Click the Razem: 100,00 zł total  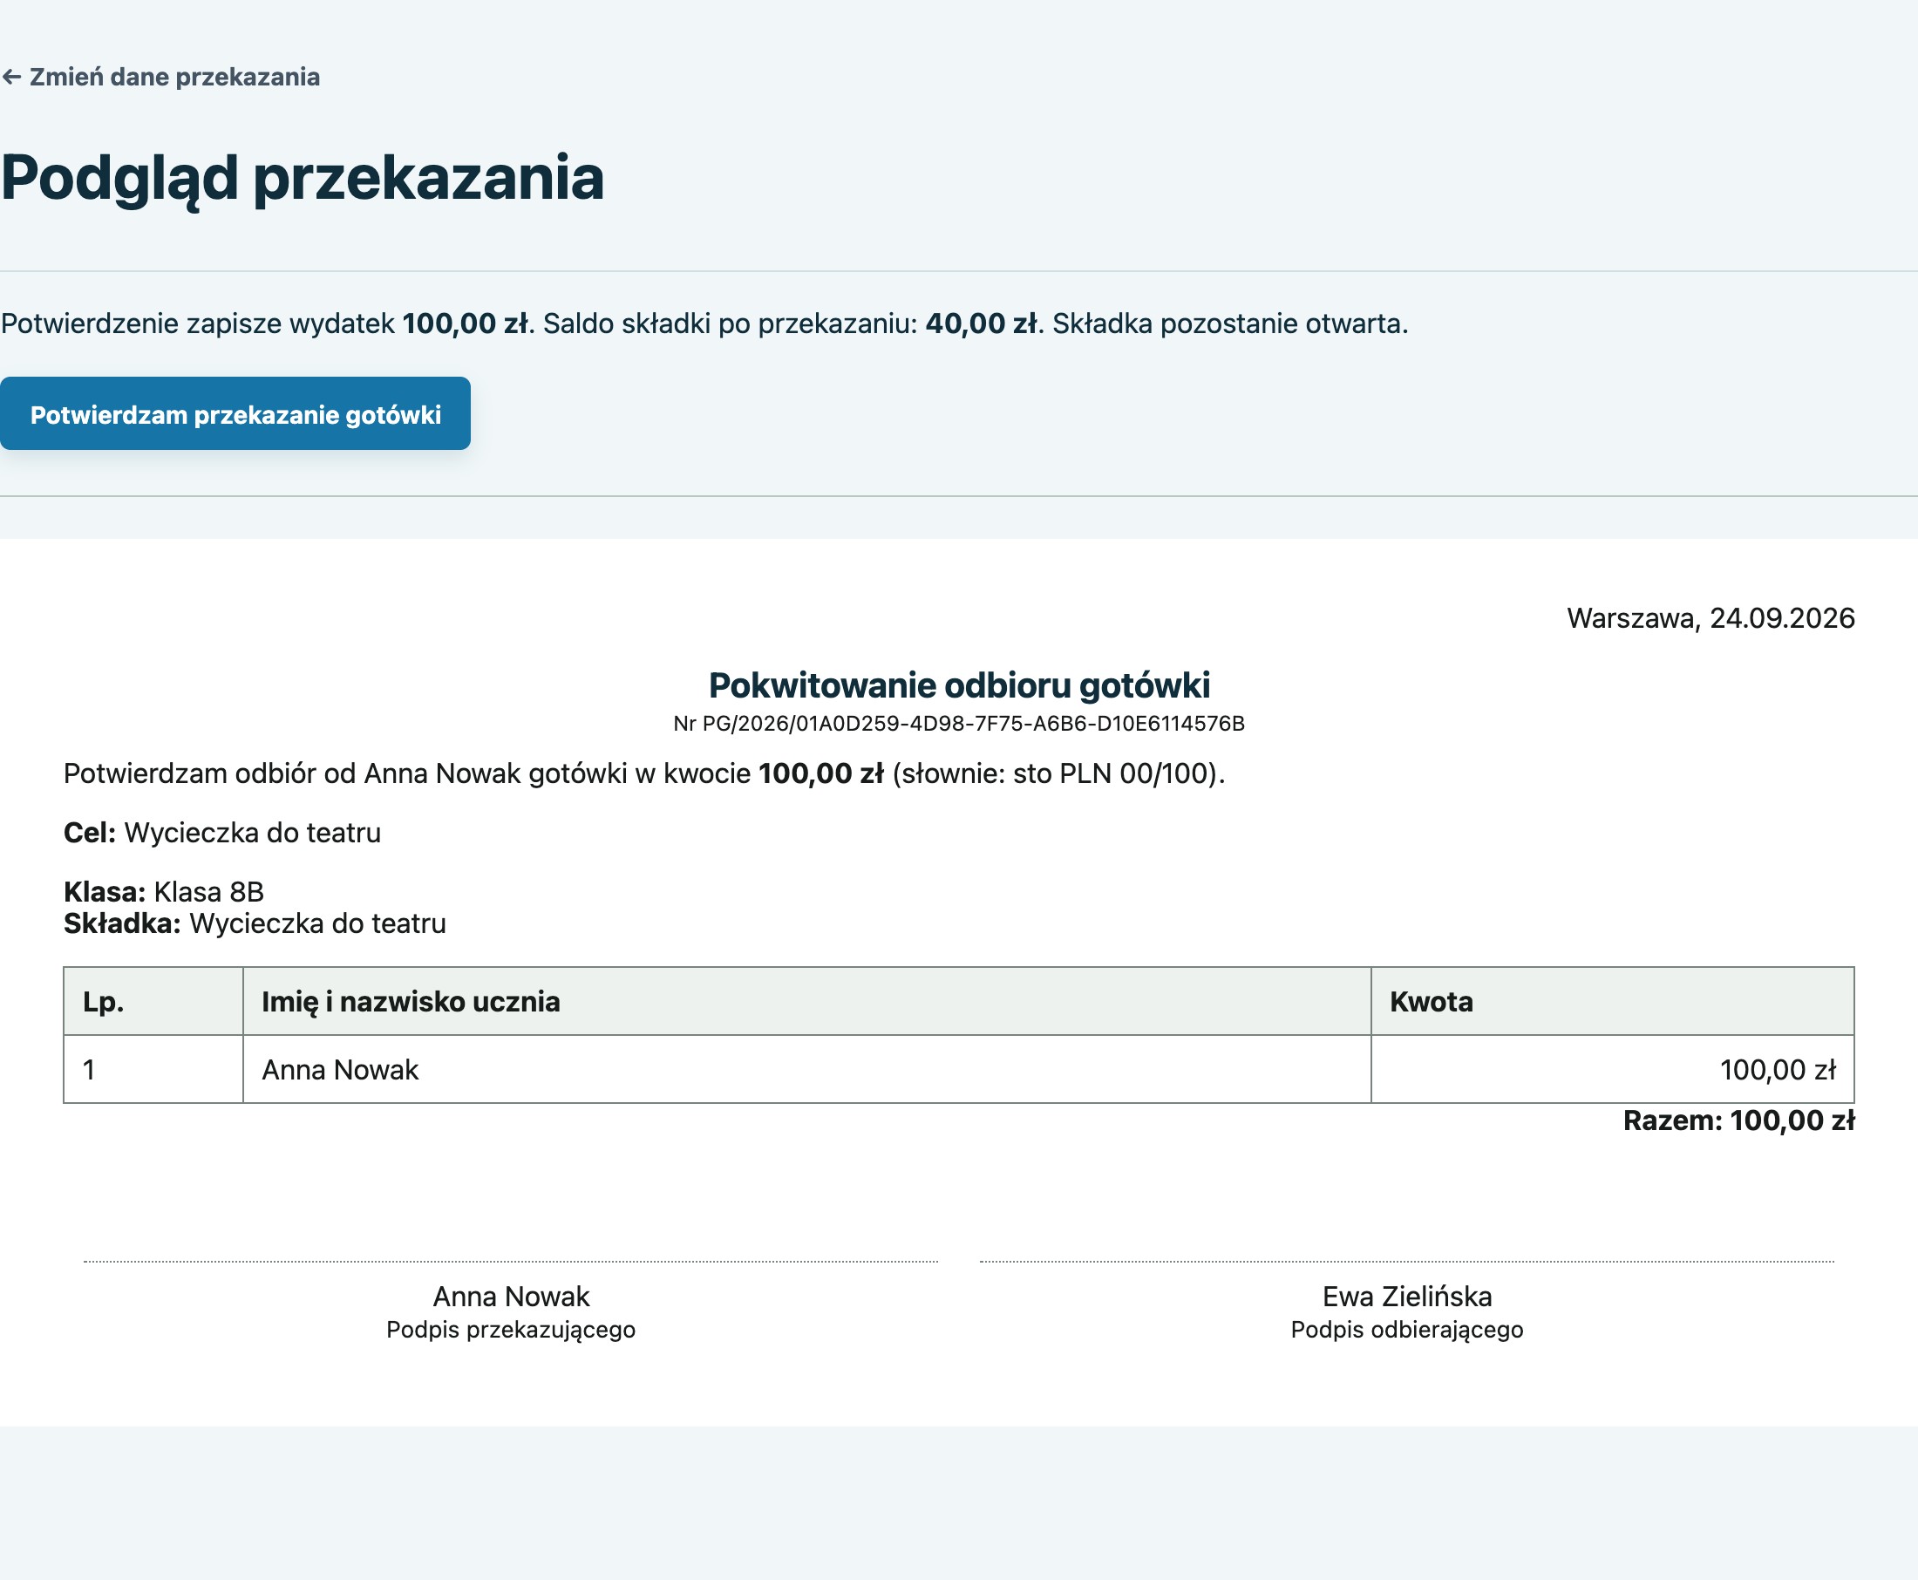coord(1738,1120)
